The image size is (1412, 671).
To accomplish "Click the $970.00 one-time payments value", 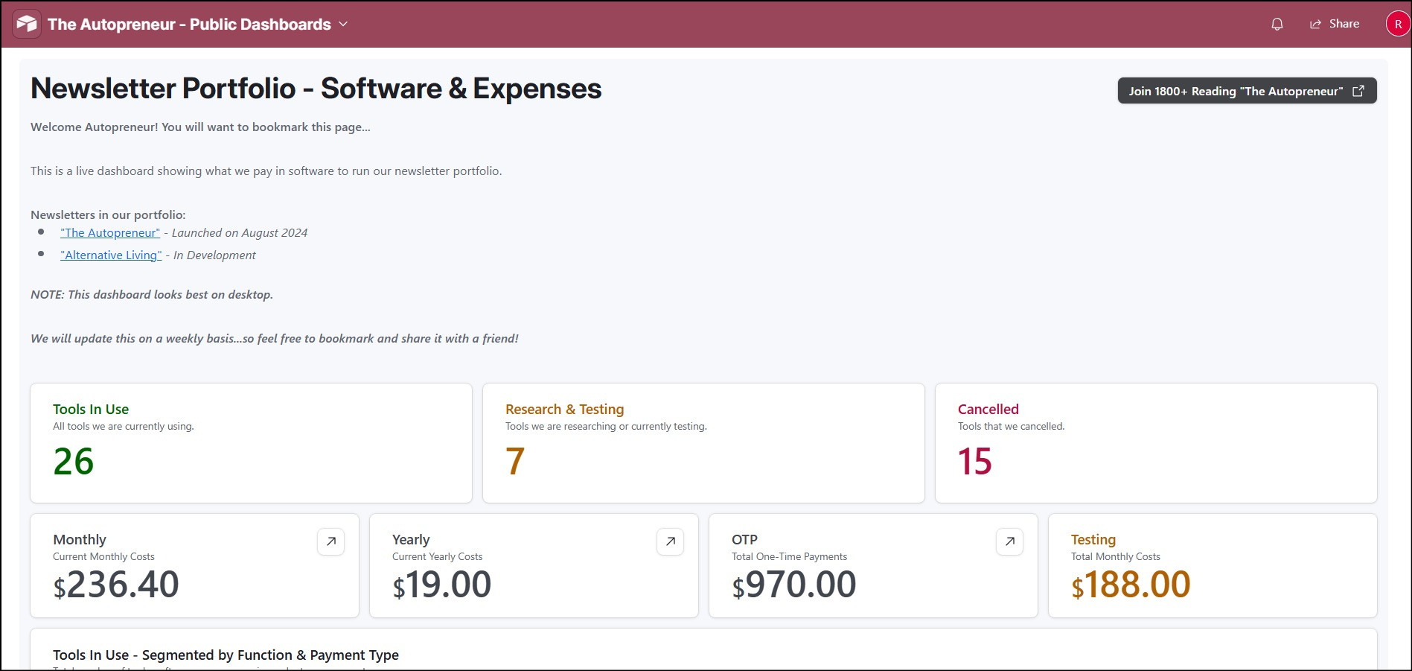I will click(x=794, y=585).
